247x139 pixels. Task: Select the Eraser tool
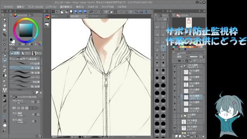(x=5, y=70)
